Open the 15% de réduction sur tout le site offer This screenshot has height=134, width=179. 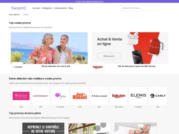(56, 66)
